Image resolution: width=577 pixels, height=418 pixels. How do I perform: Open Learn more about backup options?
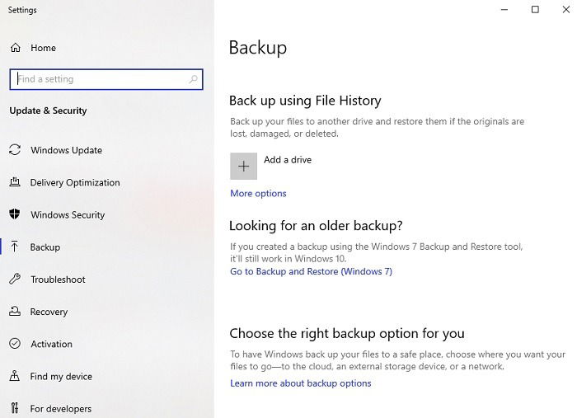tap(301, 383)
